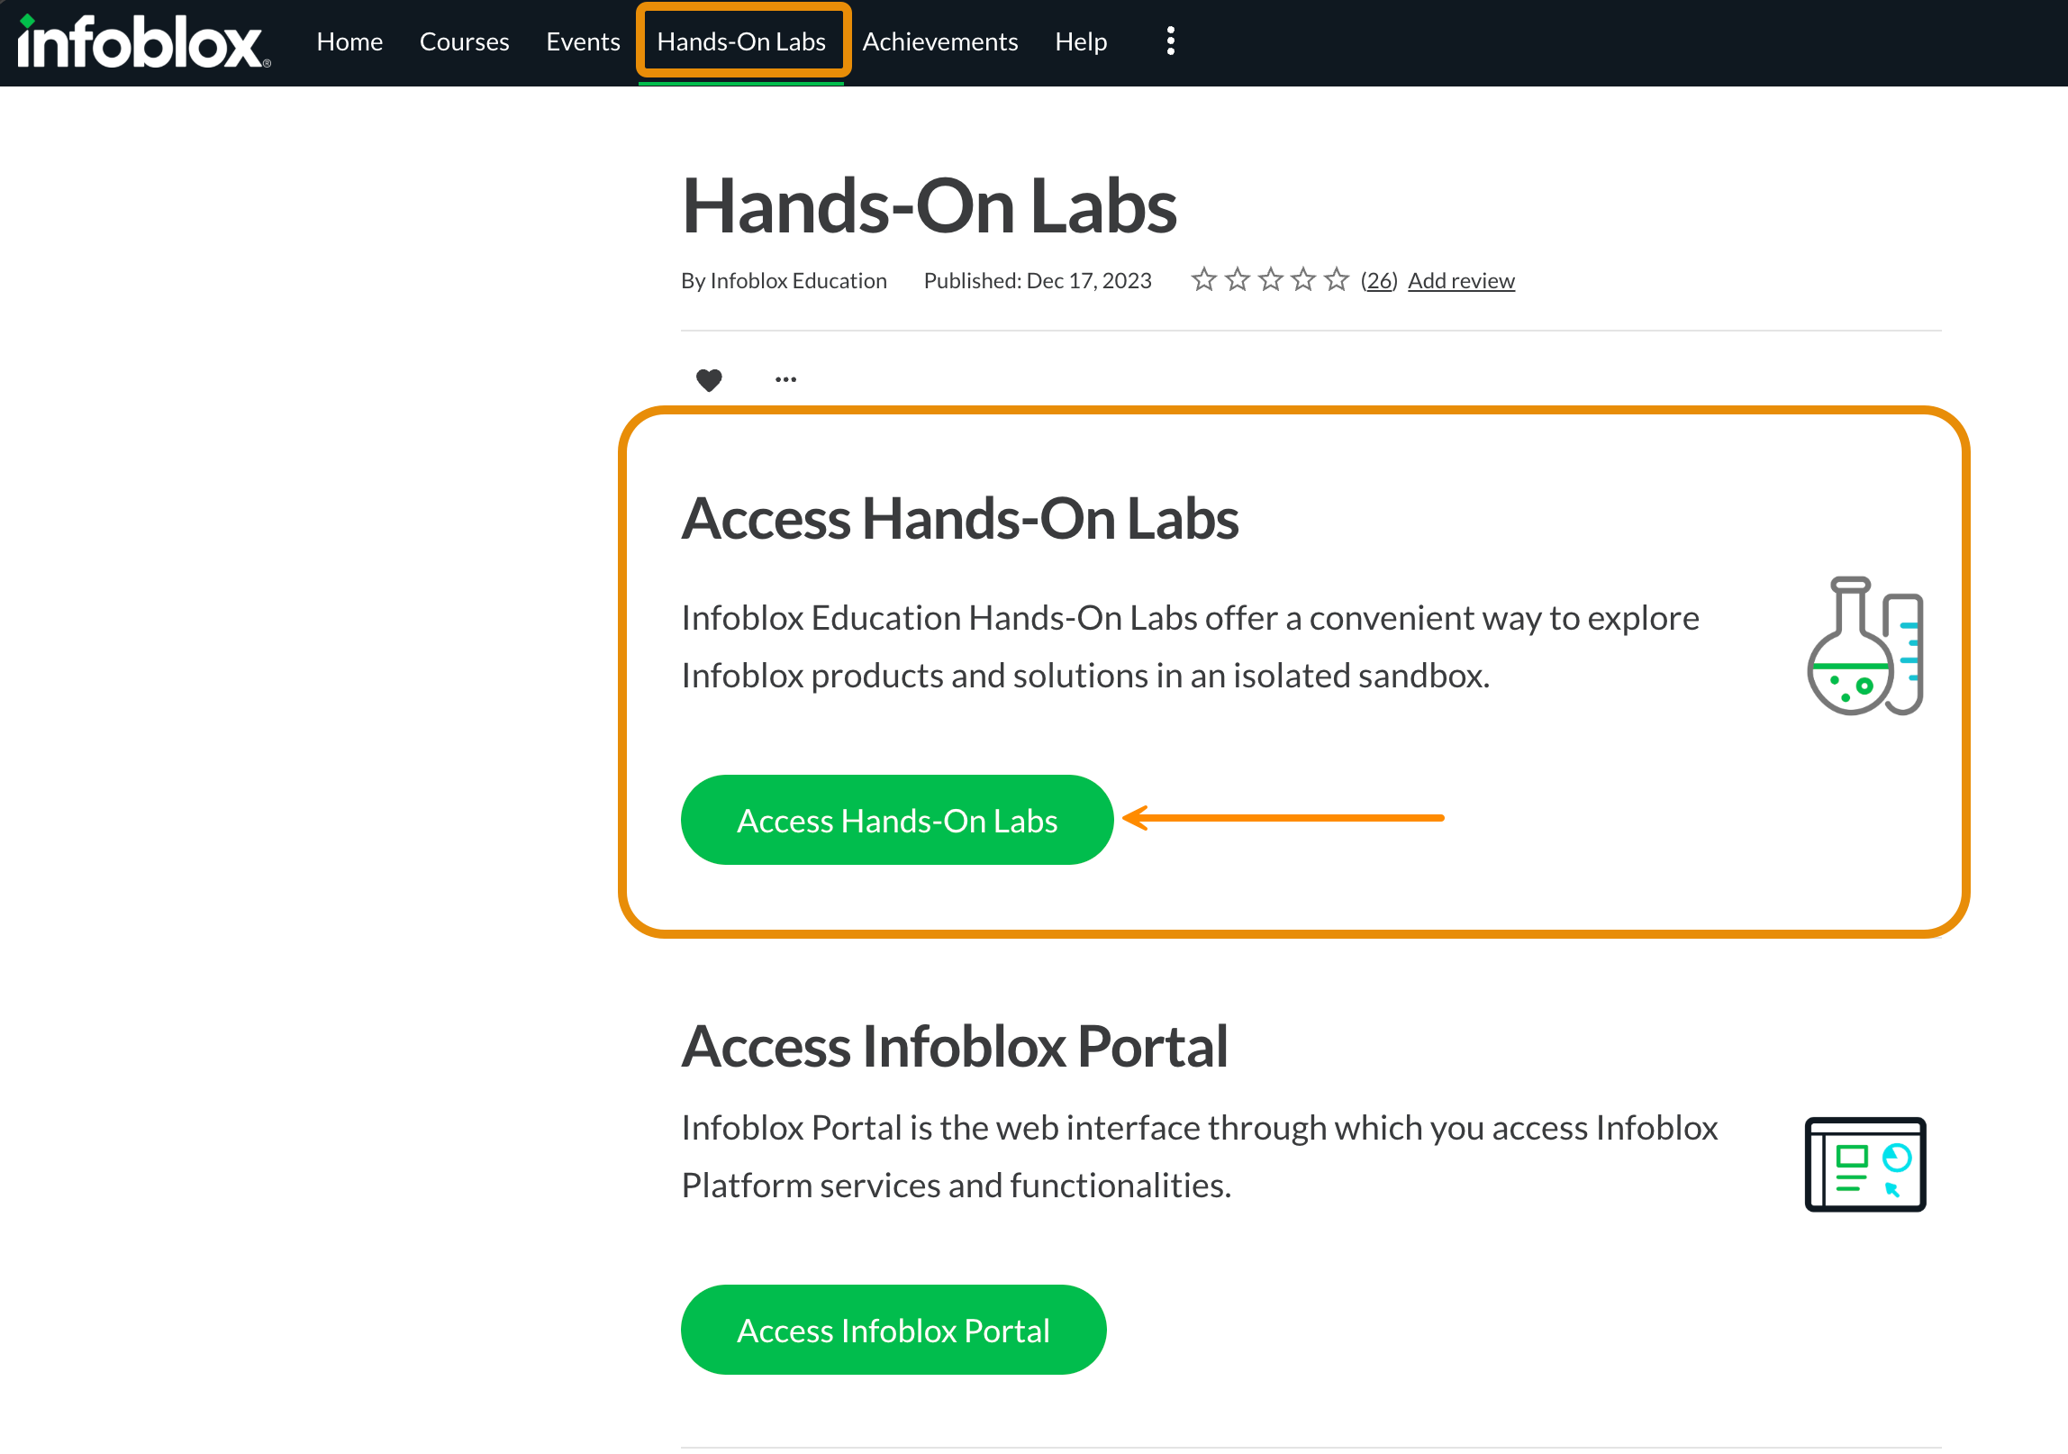Click the first rating star
Screen dimensions: 2068x1454
point(1203,280)
